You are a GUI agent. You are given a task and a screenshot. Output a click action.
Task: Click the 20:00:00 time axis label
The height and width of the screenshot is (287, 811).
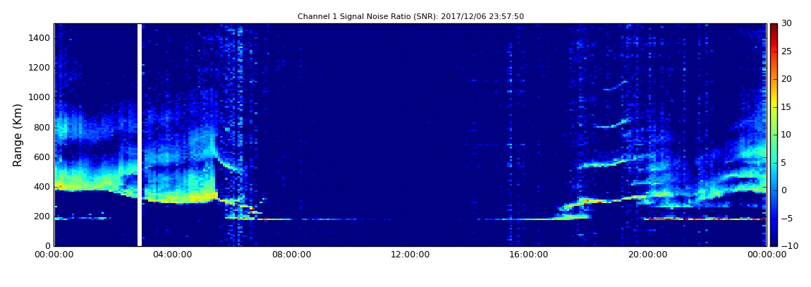coord(647,255)
